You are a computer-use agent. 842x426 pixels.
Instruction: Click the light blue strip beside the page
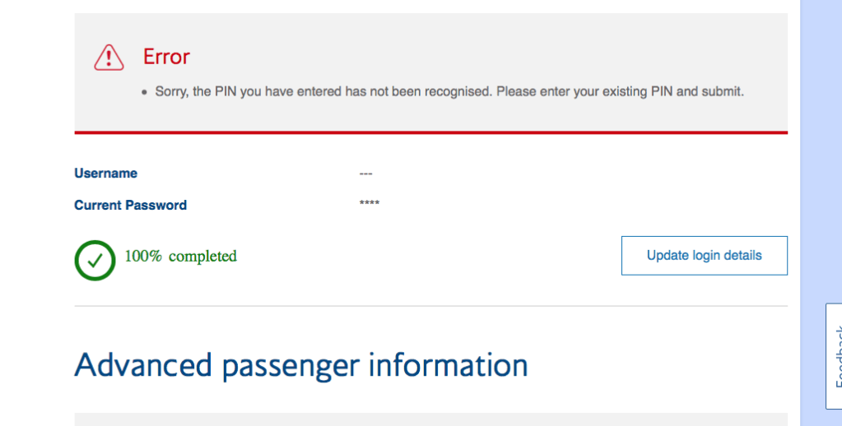[821, 164]
